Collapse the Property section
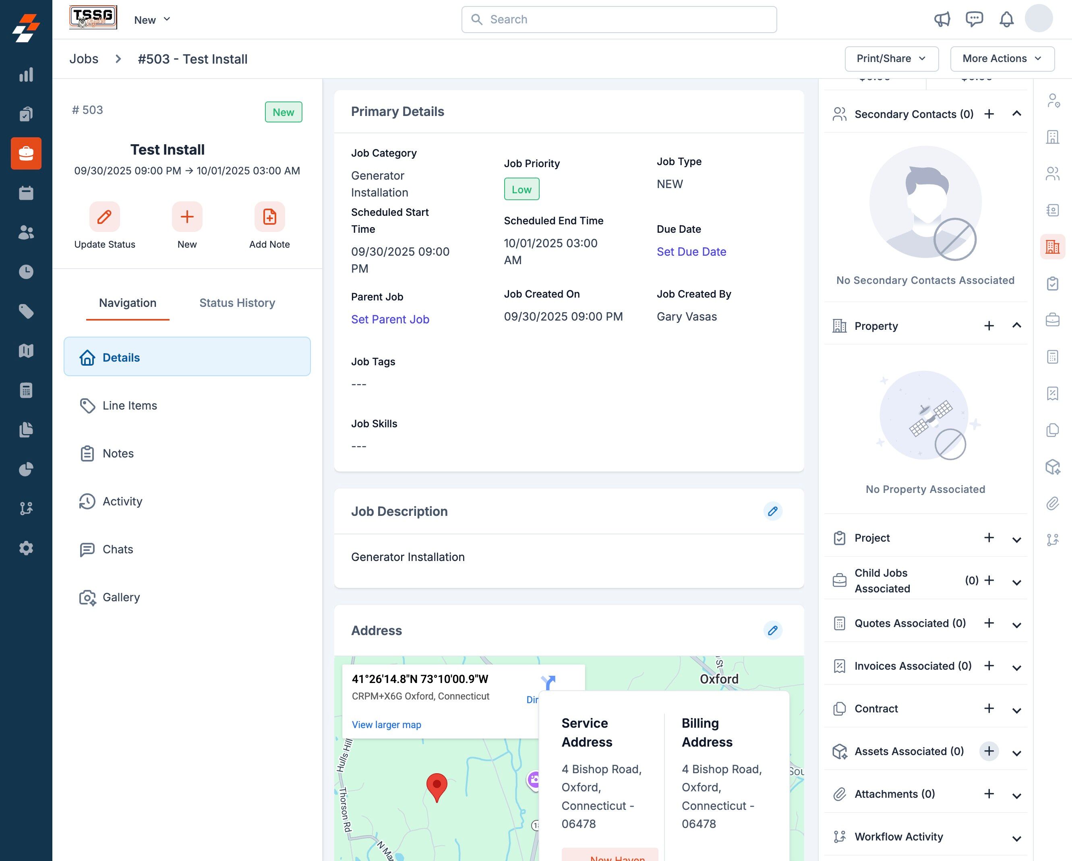1072x861 pixels. 1016,326
